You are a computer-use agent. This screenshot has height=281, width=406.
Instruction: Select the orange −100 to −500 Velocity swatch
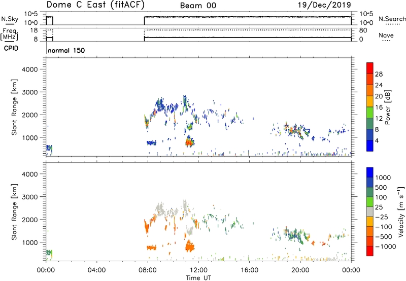(370, 231)
